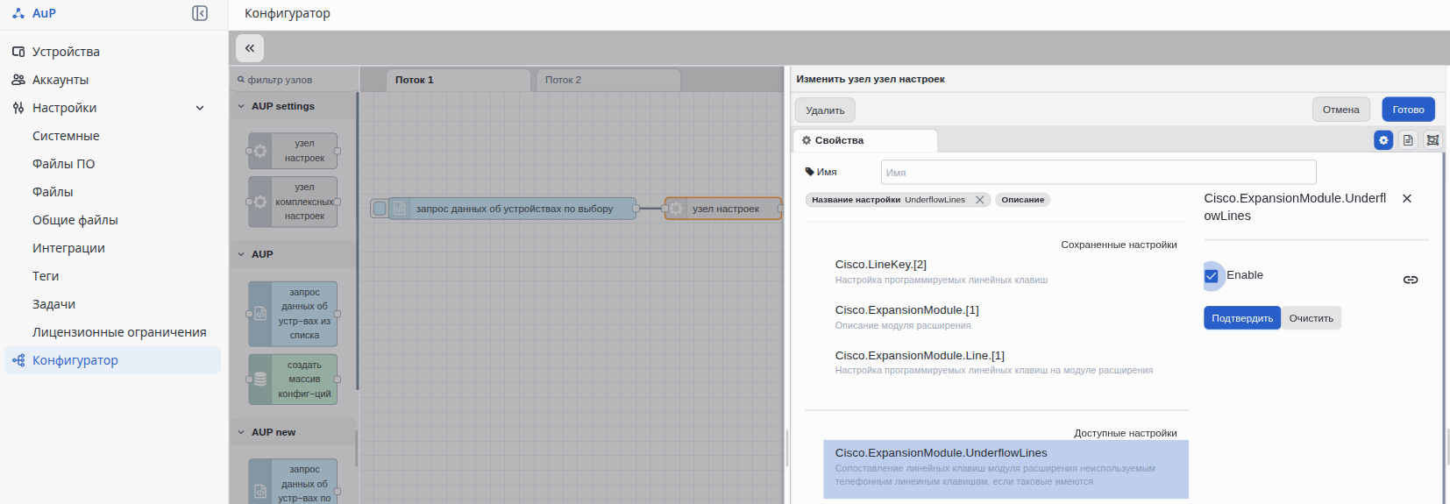Open Файлы page in sidebar
The image size is (1450, 504).
click(x=53, y=192)
